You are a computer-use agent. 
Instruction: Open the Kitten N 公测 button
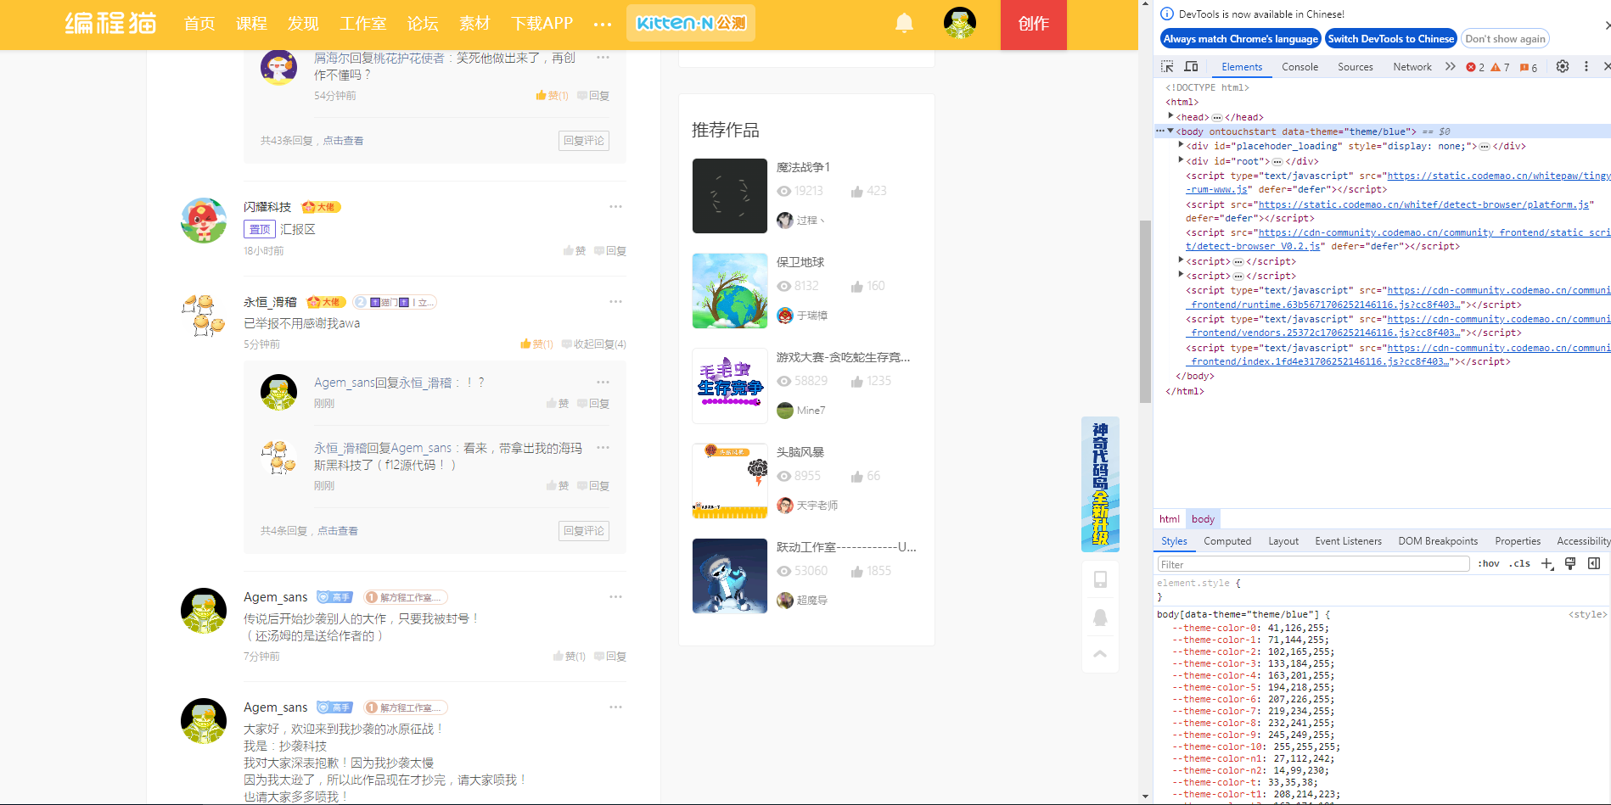coord(691,23)
